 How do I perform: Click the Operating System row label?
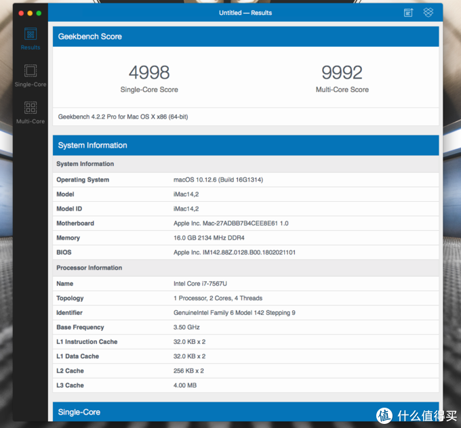(x=83, y=179)
